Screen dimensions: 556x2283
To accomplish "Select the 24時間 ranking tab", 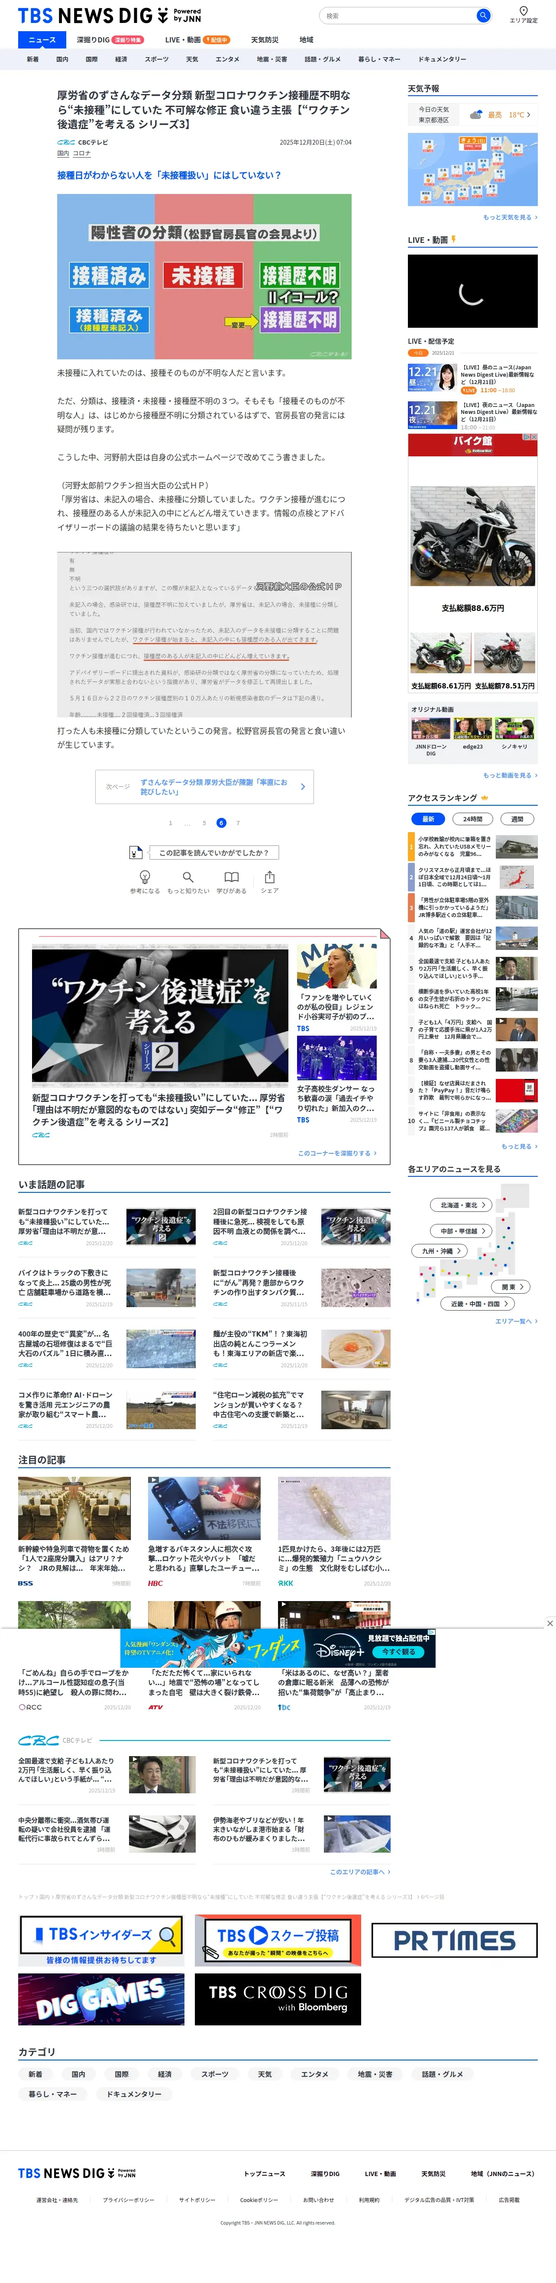I will pyautogui.click(x=473, y=819).
